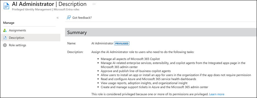Click 'Allow users to install an app' bullet

176,75
